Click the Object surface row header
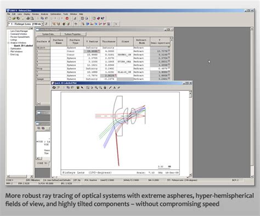The image size is (260, 216). click(x=43, y=48)
